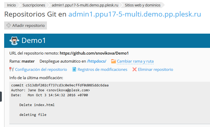Open Configuración del repositorio
This screenshot has width=210, height=127.
[x=41, y=69]
